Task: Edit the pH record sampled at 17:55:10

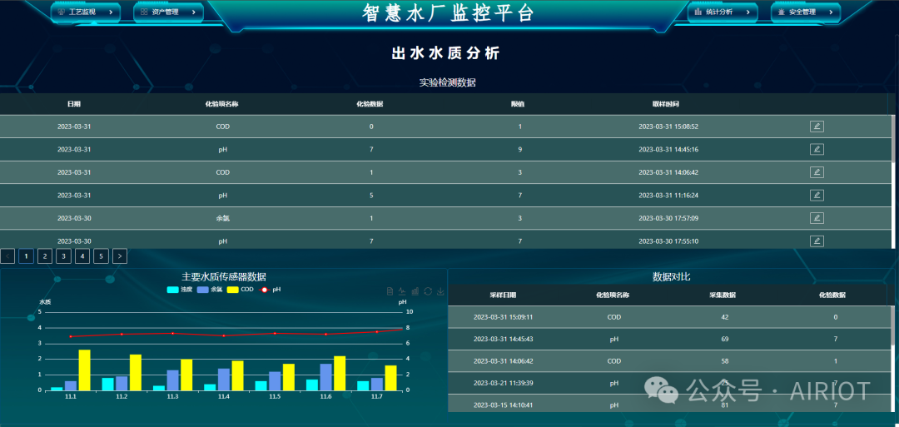Action: click(817, 241)
